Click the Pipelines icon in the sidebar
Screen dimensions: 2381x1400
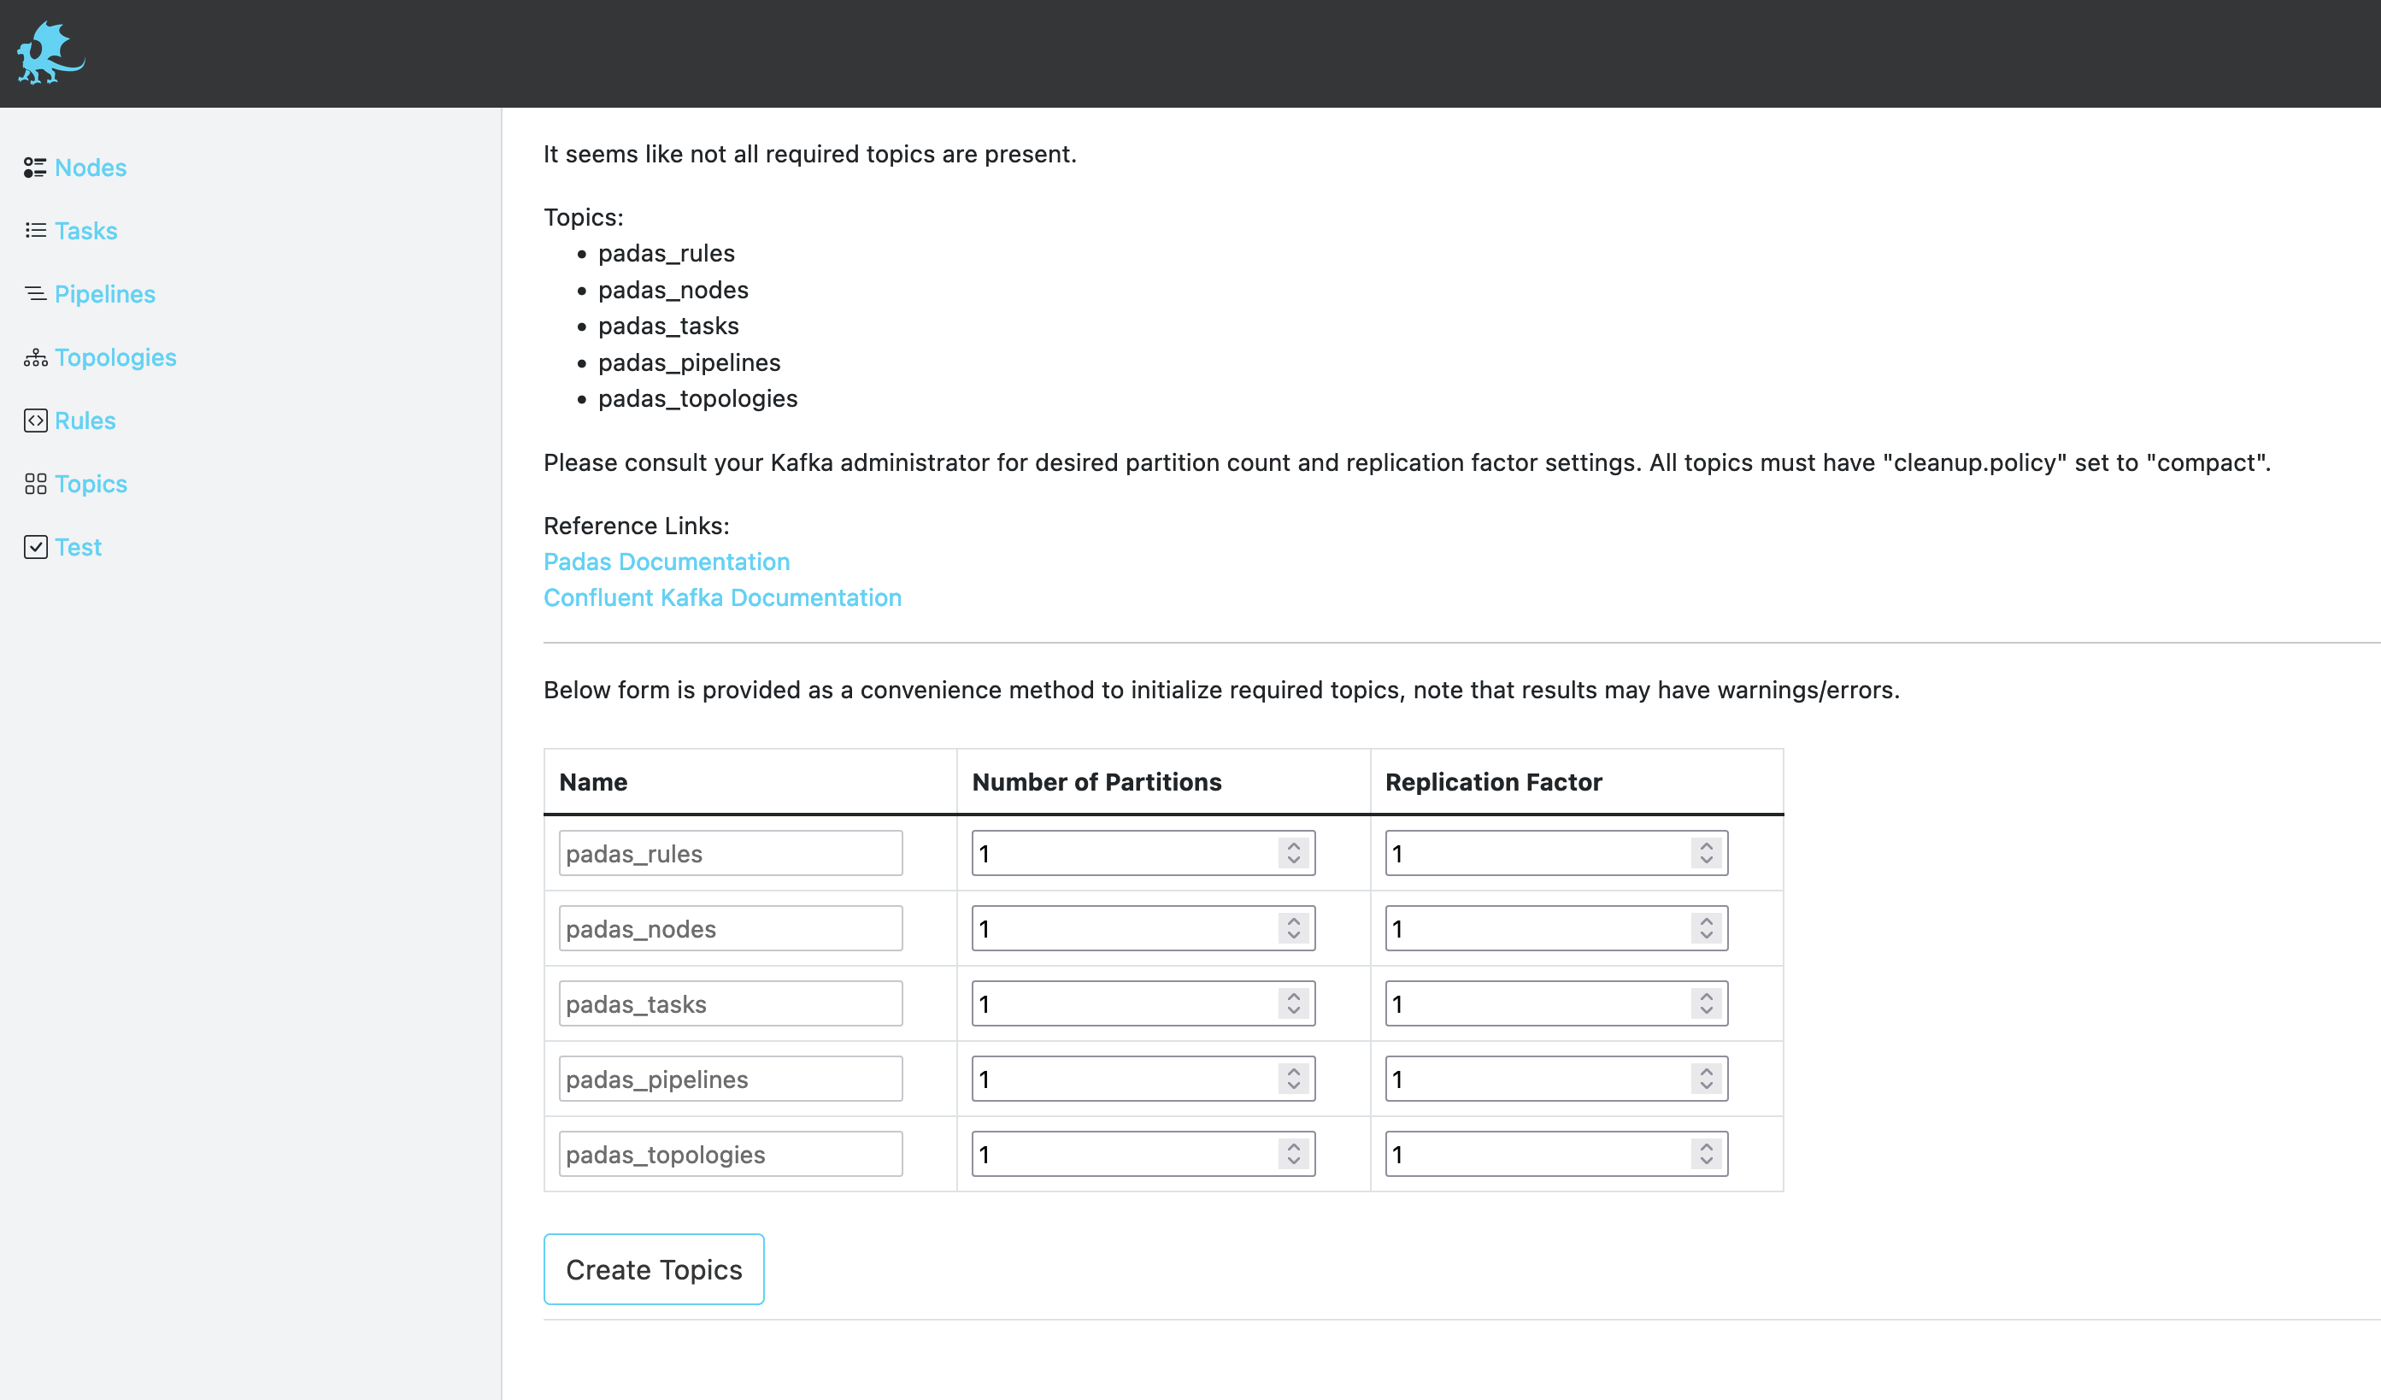(x=35, y=294)
